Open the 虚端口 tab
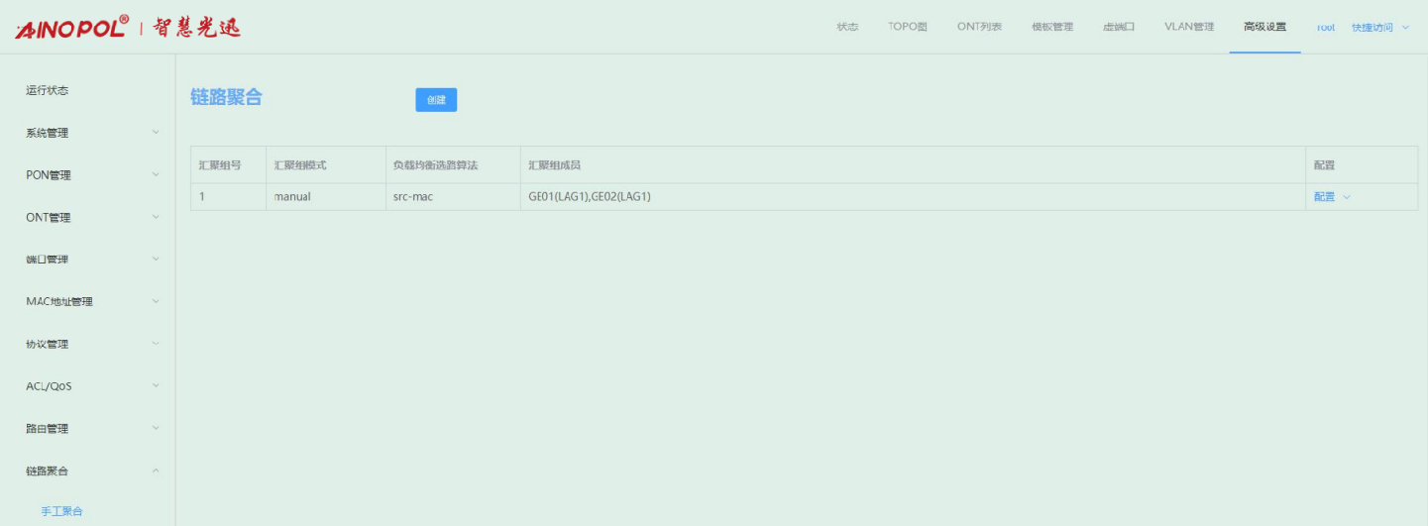This screenshot has height=526, width=1428. 1118,27
